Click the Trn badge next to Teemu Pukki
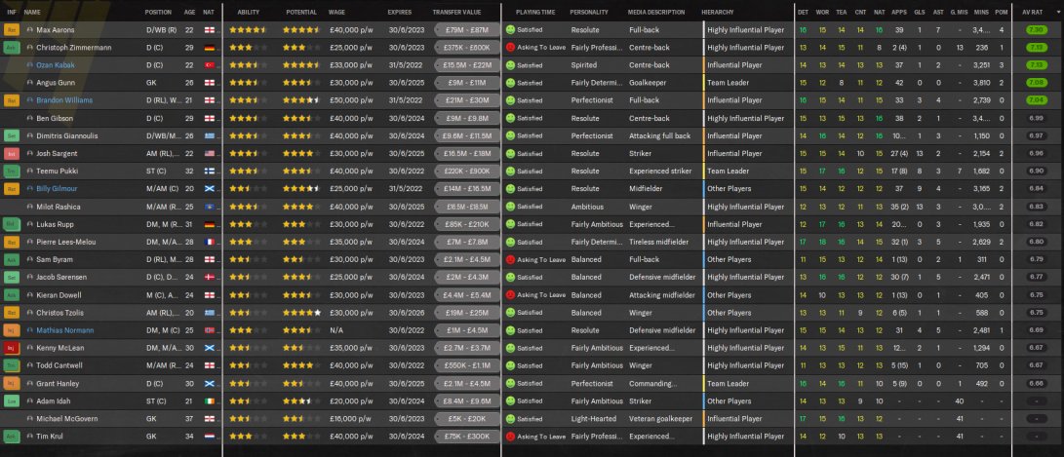 (12, 171)
